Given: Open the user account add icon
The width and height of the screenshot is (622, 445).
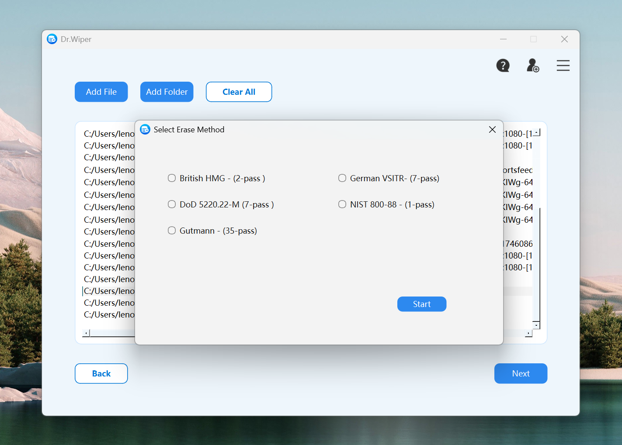Looking at the screenshot, I should pyautogui.click(x=532, y=66).
